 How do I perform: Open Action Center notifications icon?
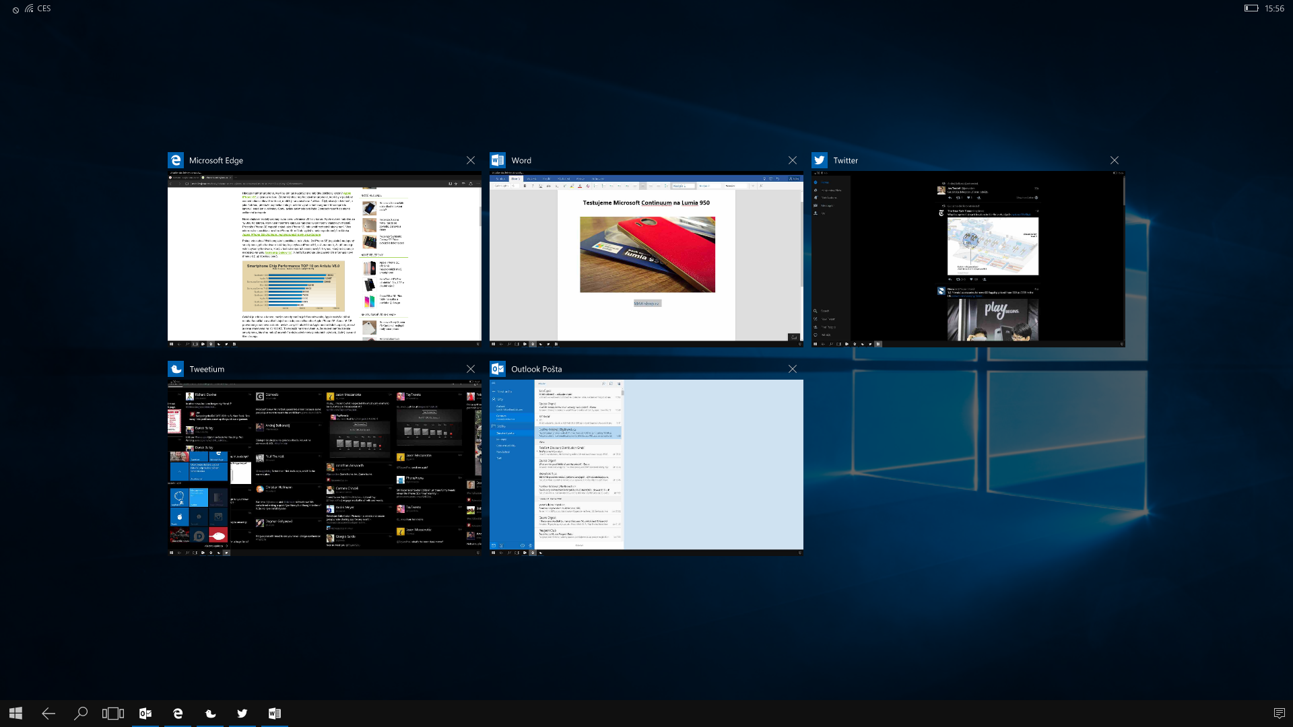(x=1279, y=713)
